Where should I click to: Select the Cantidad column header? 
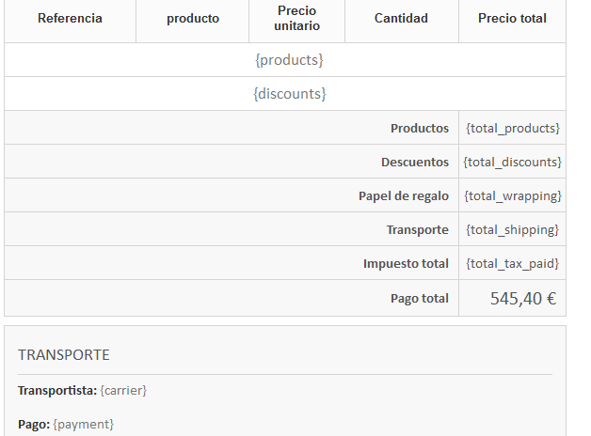point(401,19)
